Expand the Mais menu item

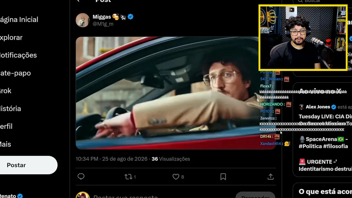[x=5, y=144]
